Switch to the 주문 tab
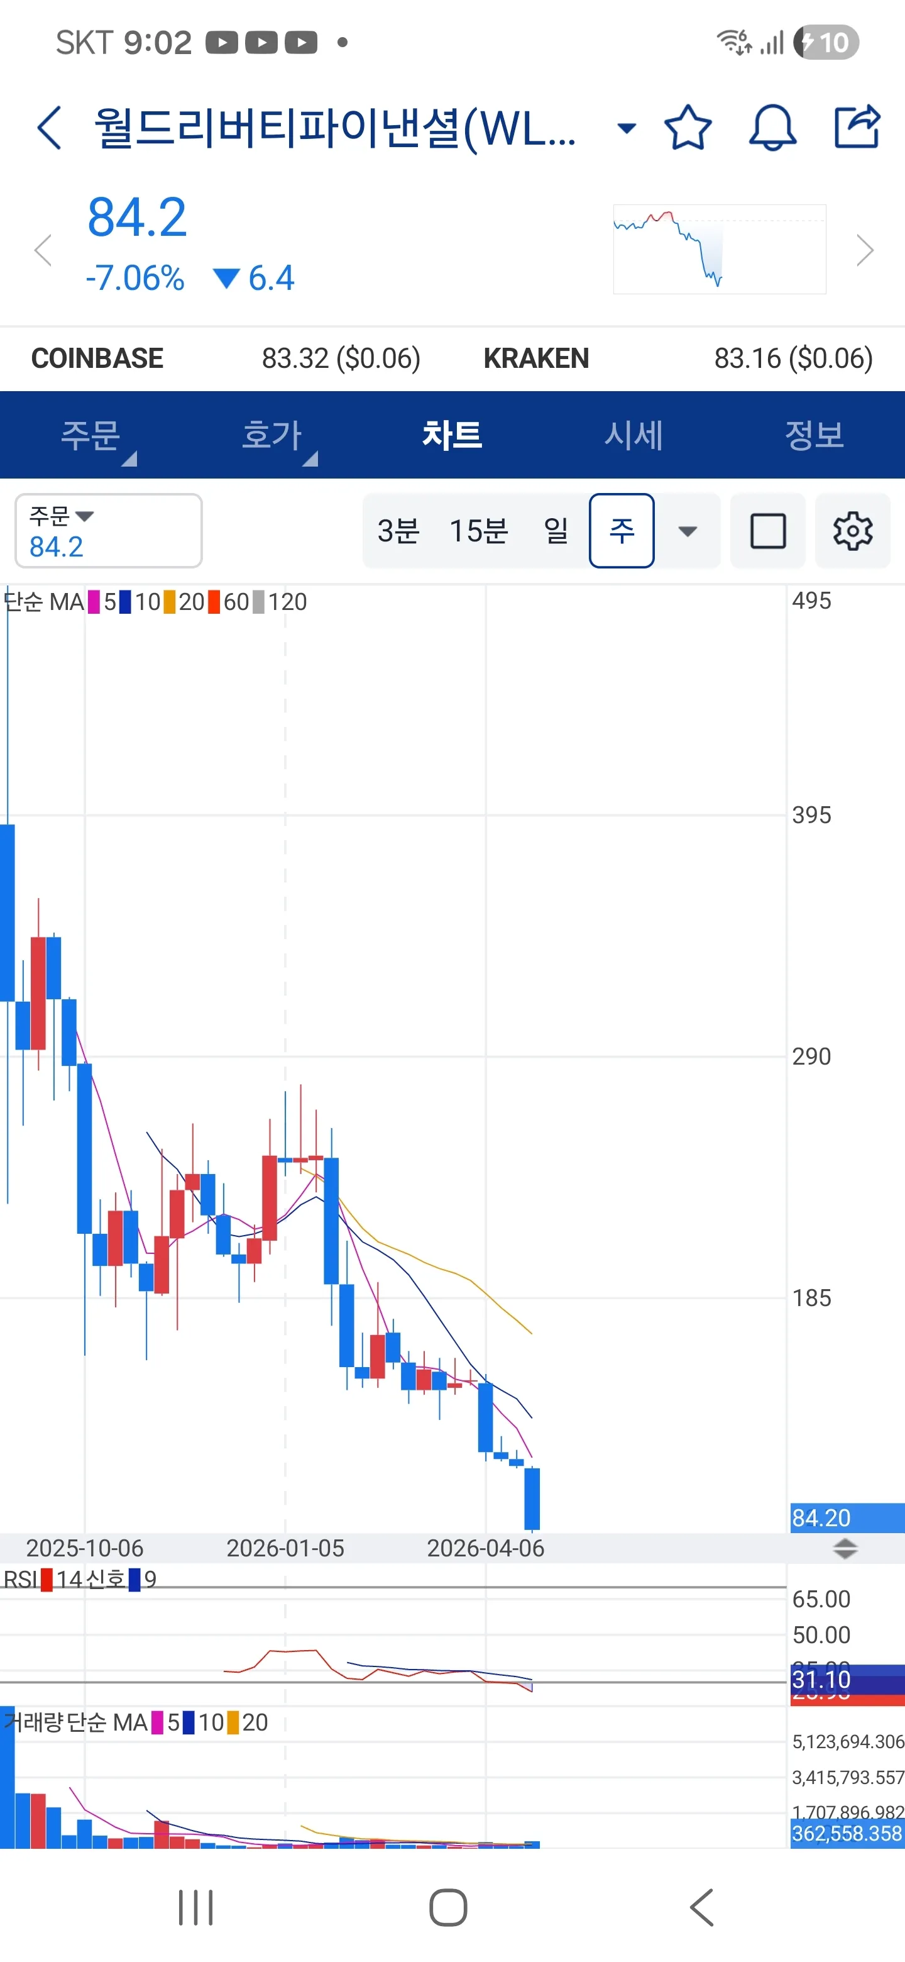The width and height of the screenshot is (905, 1962). point(90,435)
